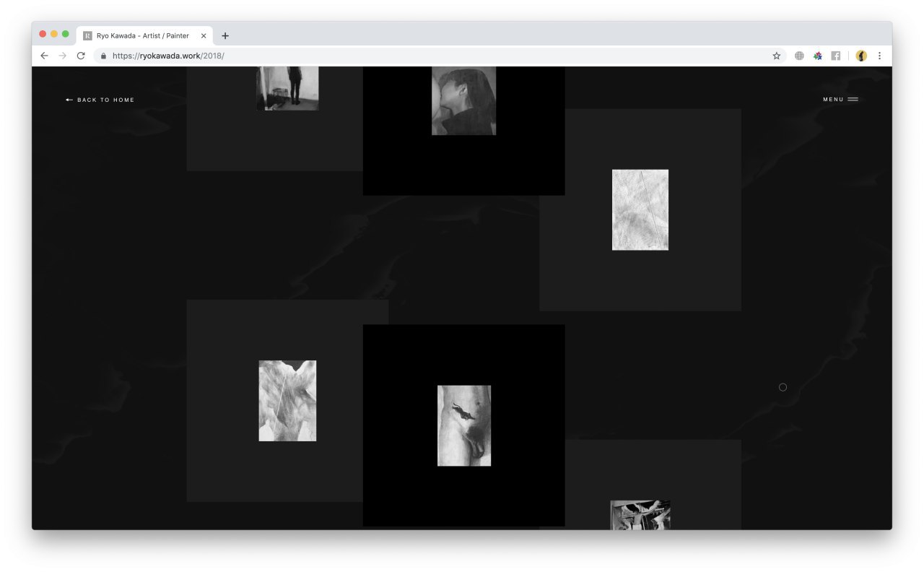Open the Chrome three-dot menu
Screen dimensions: 924x572
coord(879,56)
